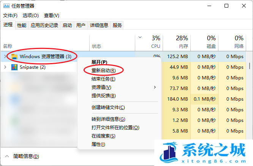Switch to the 启动 tab
253x166 pixels.
click(67, 25)
